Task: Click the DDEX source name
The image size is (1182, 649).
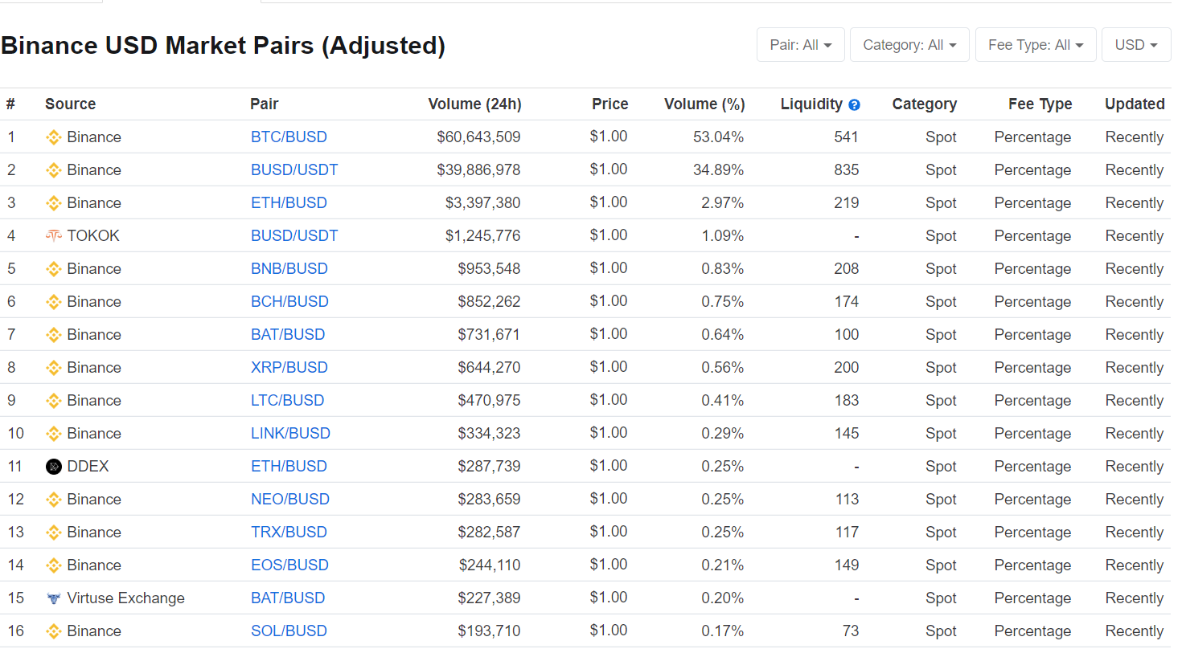Action: 88,467
